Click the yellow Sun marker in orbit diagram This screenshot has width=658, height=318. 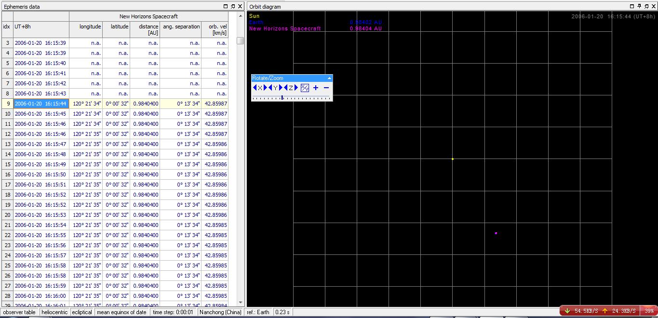(453, 159)
